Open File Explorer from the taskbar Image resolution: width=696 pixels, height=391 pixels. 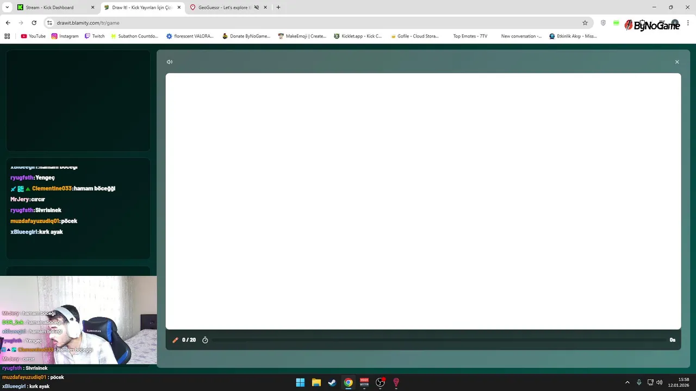(x=316, y=382)
